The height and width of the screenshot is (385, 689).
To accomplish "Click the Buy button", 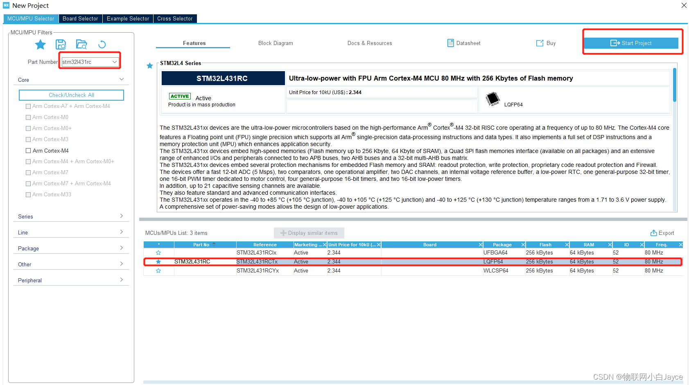I will point(546,43).
